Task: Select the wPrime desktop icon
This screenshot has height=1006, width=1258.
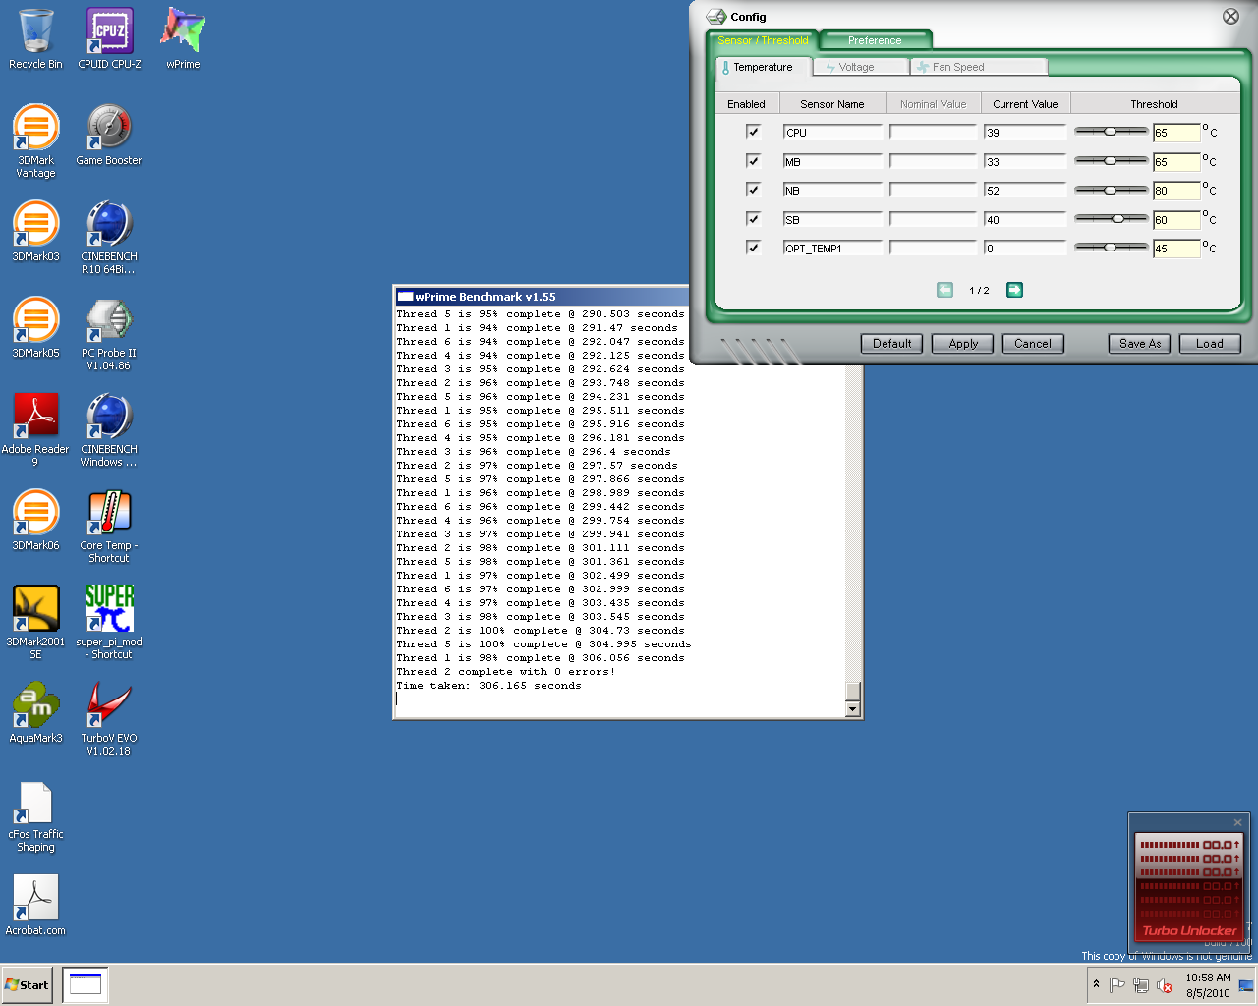Action: [183, 39]
